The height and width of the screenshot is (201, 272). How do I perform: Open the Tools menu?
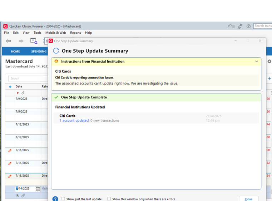tap(38, 33)
